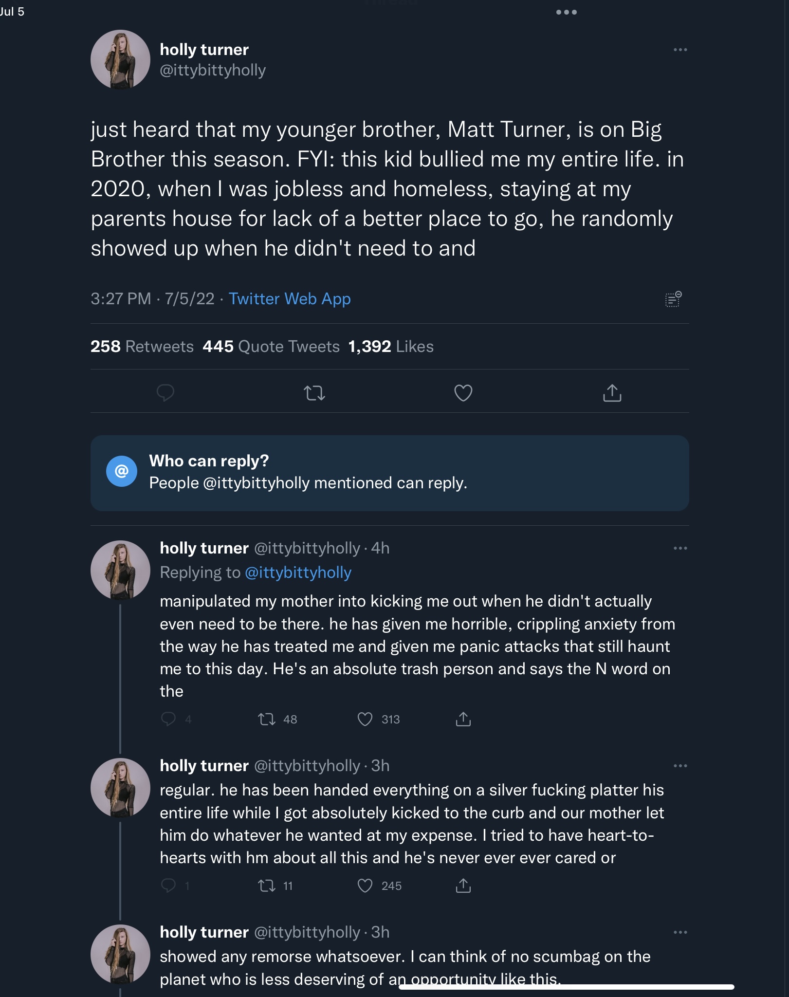
Task: Open more options on first 3h reply
Action: (x=680, y=766)
